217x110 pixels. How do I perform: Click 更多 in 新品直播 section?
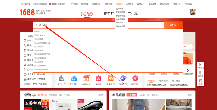(190, 95)
